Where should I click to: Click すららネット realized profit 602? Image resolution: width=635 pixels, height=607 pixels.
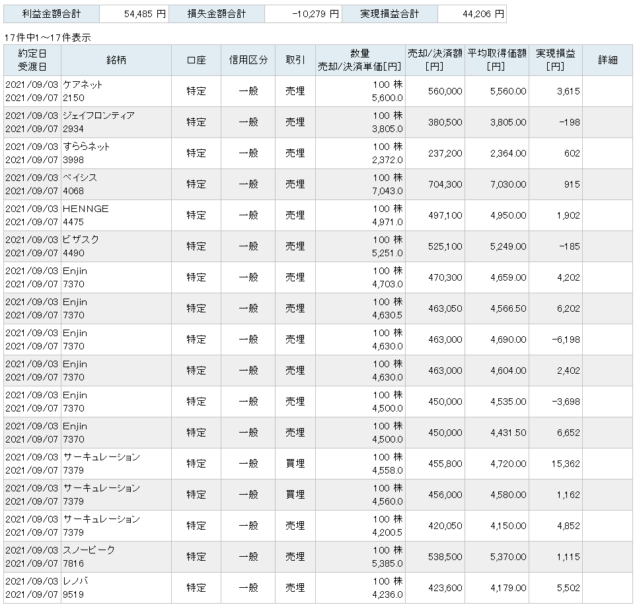click(x=572, y=153)
